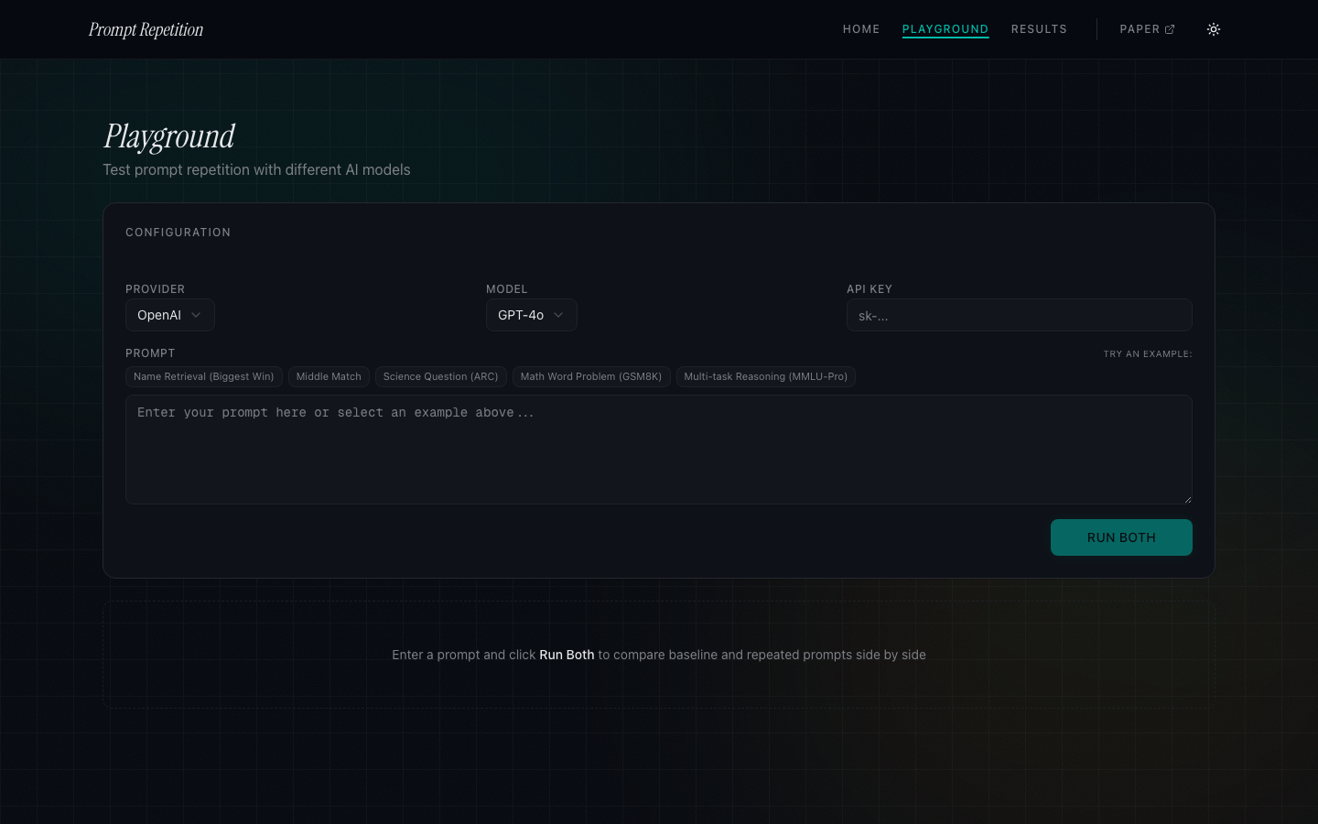
Task: Open the RESULTS page
Action: pyautogui.click(x=1039, y=29)
